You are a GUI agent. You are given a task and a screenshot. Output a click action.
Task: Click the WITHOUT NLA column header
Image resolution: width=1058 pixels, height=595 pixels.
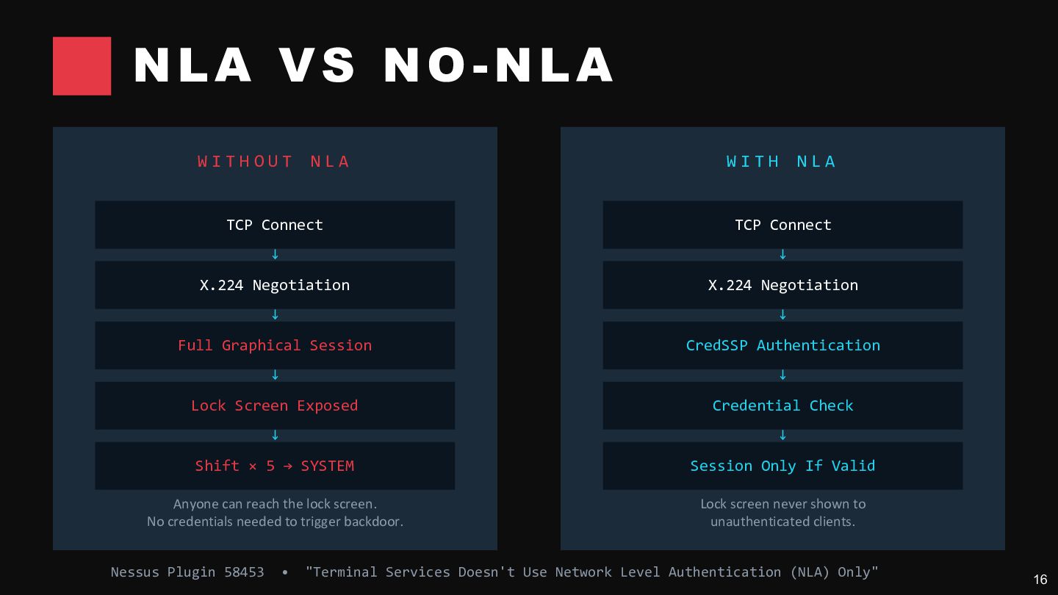coord(274,162)
